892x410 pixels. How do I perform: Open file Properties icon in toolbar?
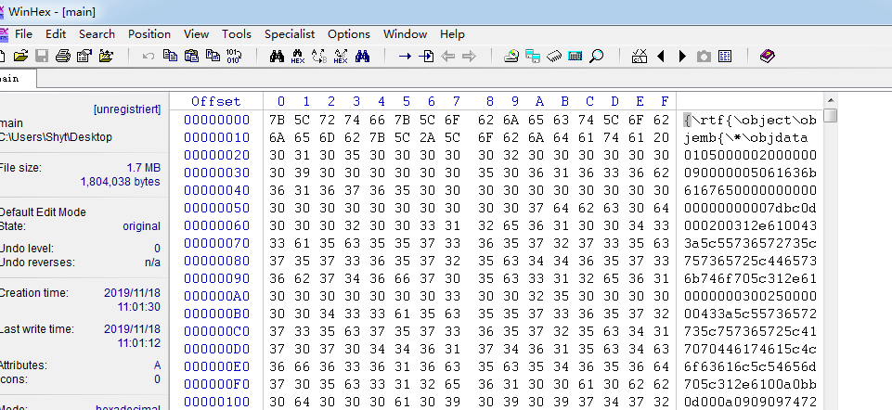(x=84, y=56)
